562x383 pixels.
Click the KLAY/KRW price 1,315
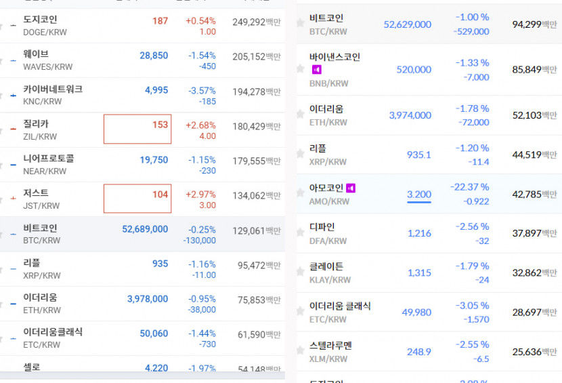click(x=419, y=273)
